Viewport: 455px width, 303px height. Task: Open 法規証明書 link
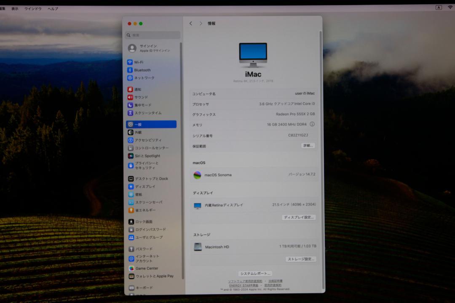point(276,281)
